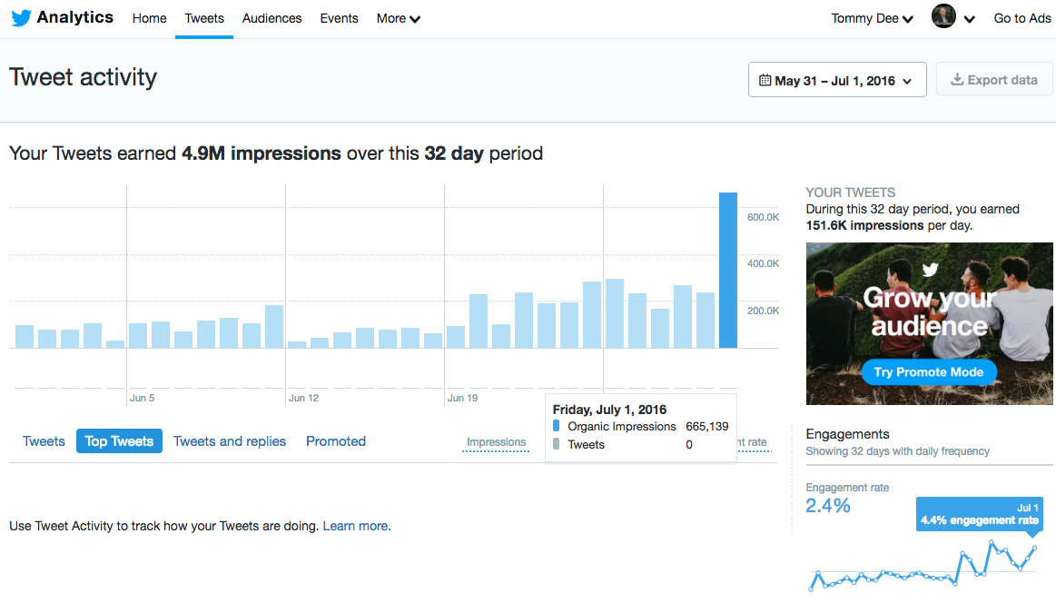This screenshot has height=613, width=1056.
Task: Click the Friday, July 1, 2016 tooltip title
Action: click(x=609, y=410)
